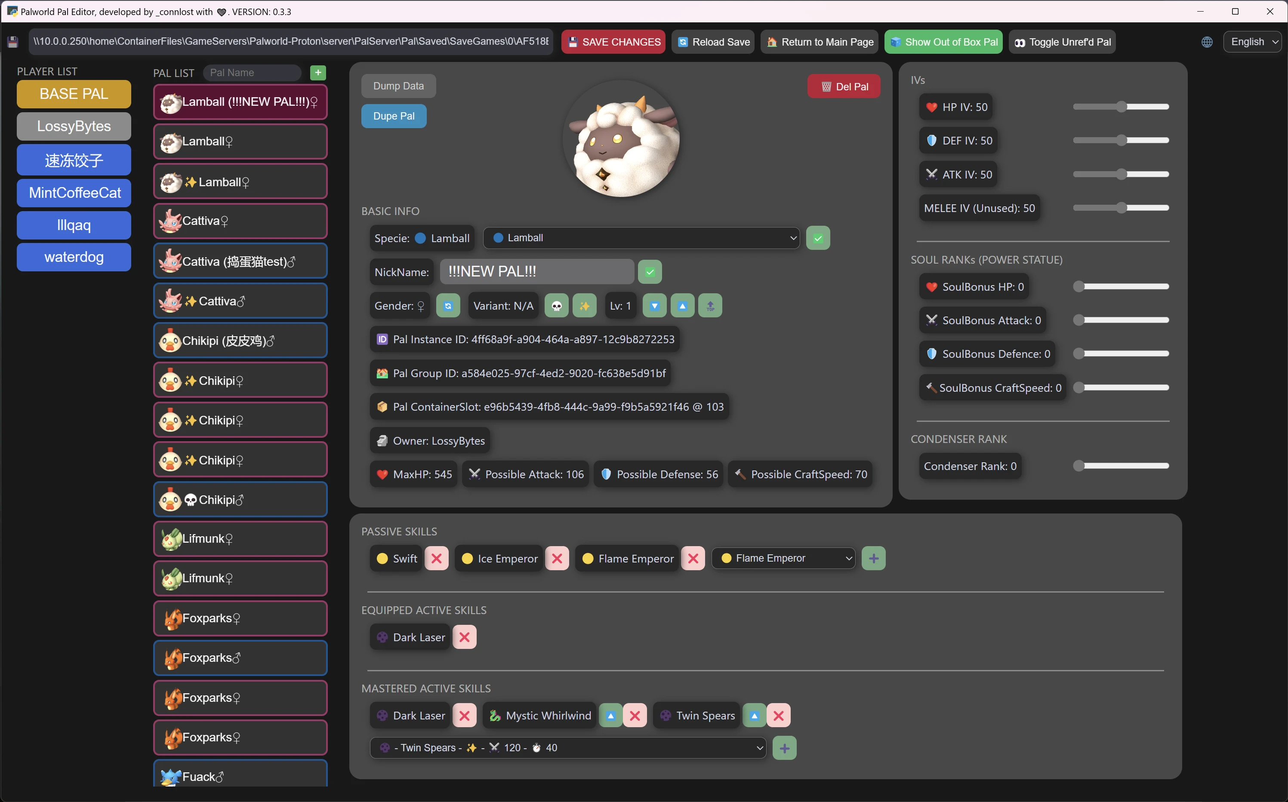
Task: Click the gender swap icon
Action: [x=448, y=306]
